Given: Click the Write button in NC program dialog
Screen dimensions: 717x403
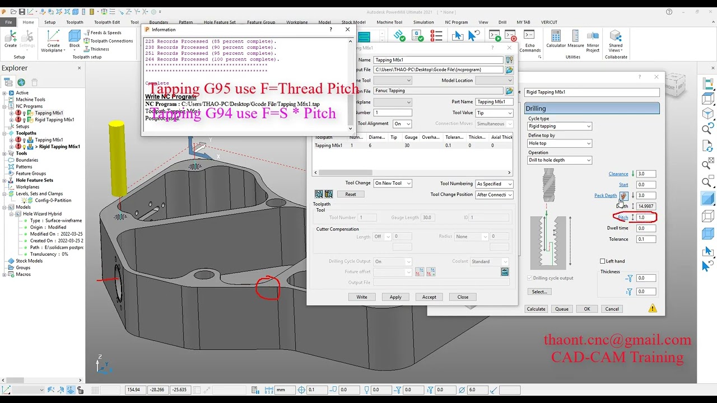Looking at the screenshot, I should (362, 297).
